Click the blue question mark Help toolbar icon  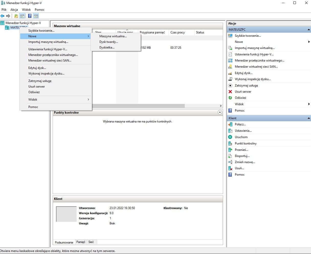coord(30,16)
